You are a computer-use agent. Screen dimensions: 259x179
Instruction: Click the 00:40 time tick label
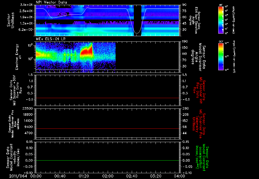[60, 176]
